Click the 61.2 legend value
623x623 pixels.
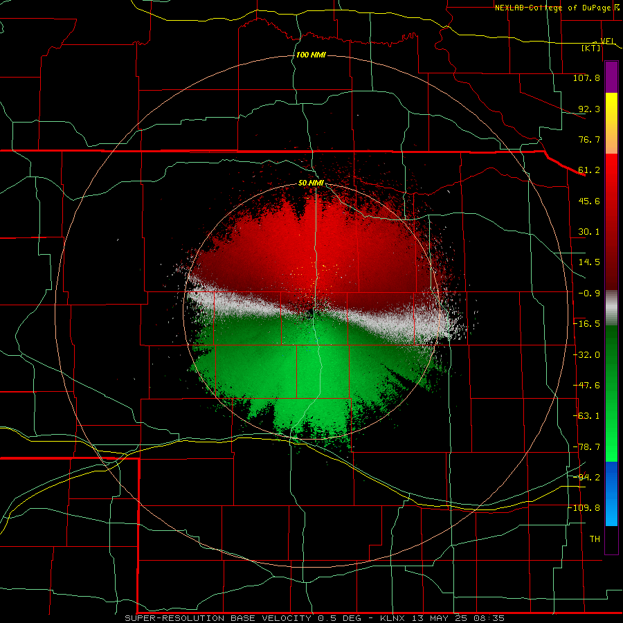(x=589, y=170)
